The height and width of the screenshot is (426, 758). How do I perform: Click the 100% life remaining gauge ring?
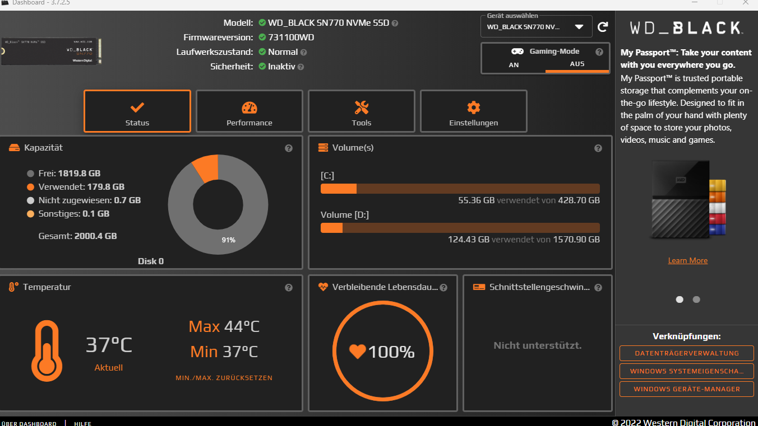pyautogui.click(x=383, y=352)
